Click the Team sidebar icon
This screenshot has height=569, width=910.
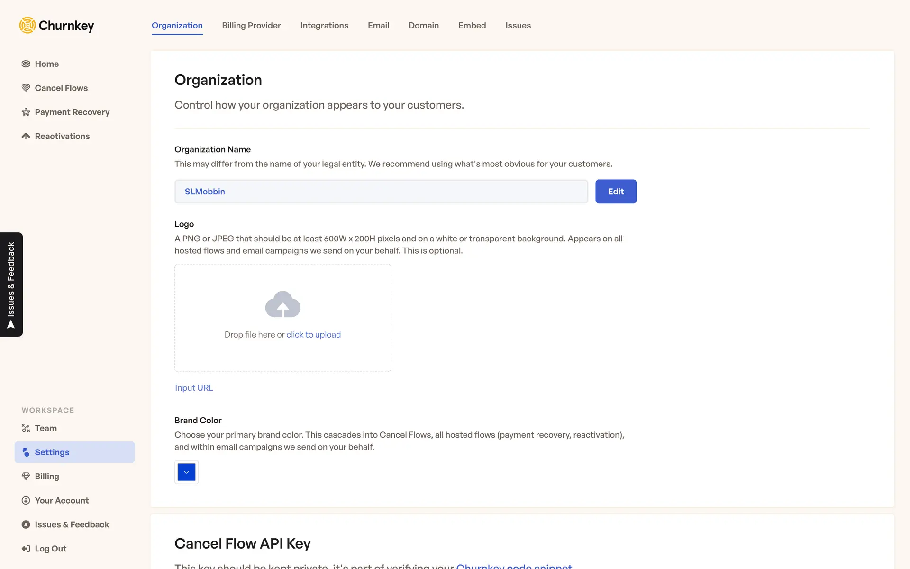tap(26, 428)
